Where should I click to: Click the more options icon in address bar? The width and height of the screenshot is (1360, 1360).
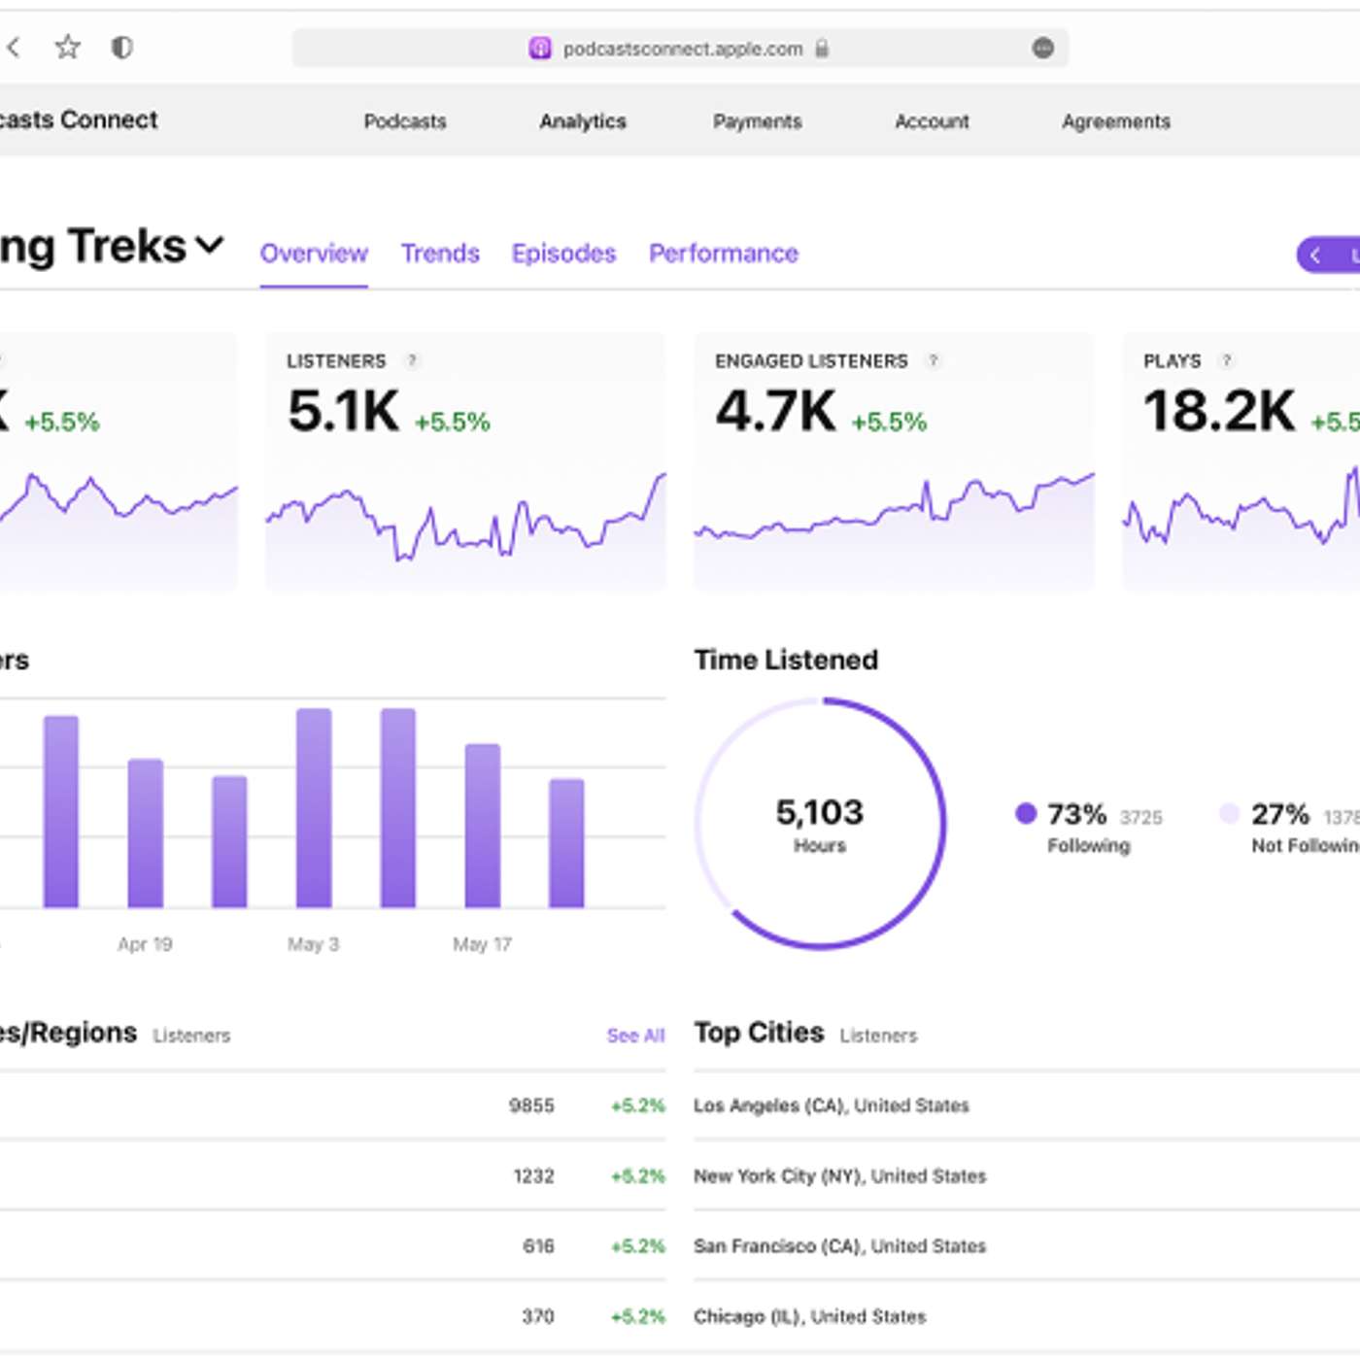coord(1042,48)
